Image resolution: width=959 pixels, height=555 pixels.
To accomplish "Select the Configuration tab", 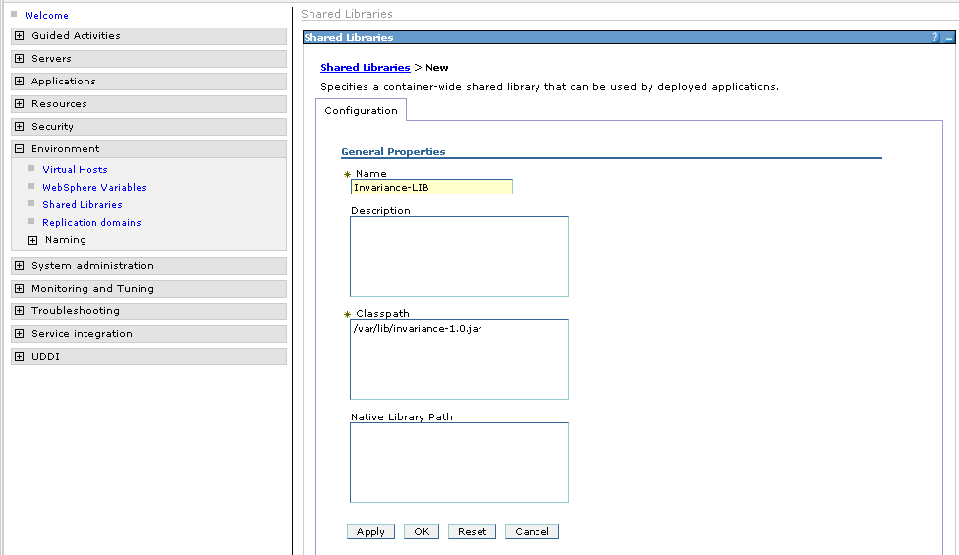I will tap(361, 111).
